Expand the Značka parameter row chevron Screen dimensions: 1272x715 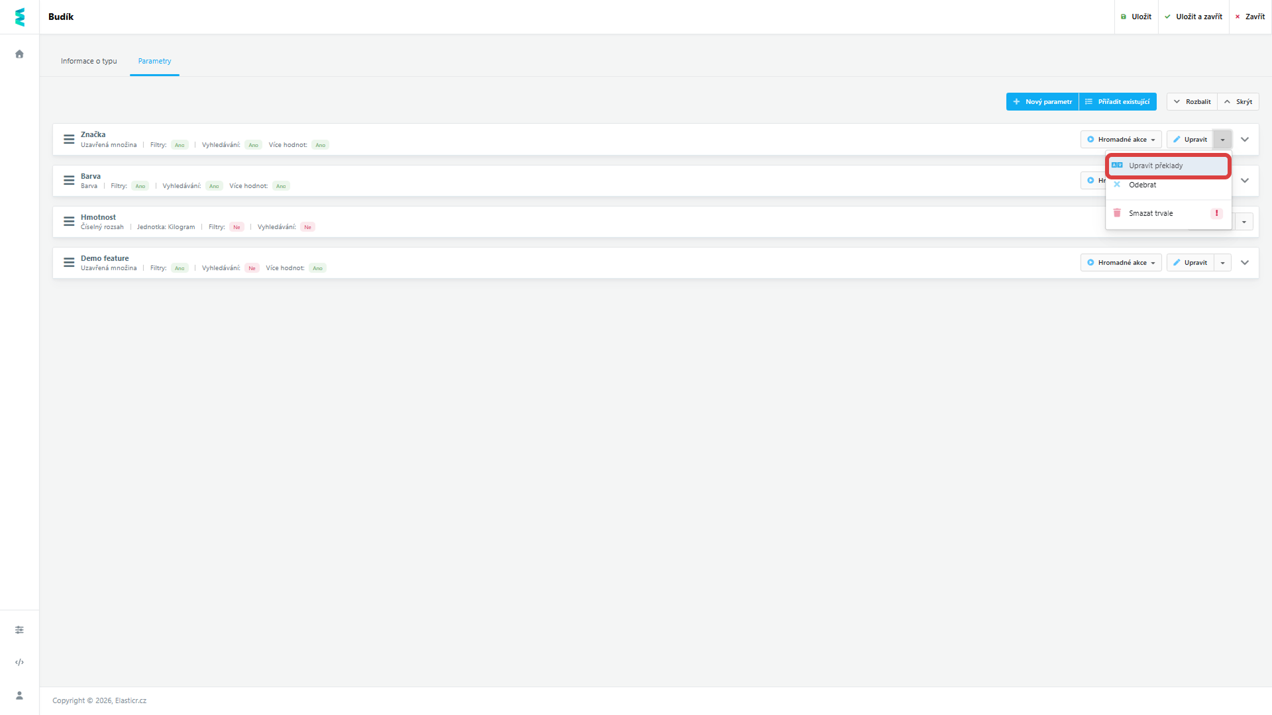[1245, 140]
